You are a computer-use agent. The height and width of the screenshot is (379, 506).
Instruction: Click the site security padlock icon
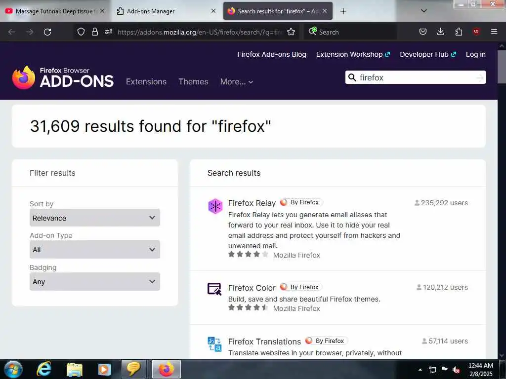click(x=94, y=32)
